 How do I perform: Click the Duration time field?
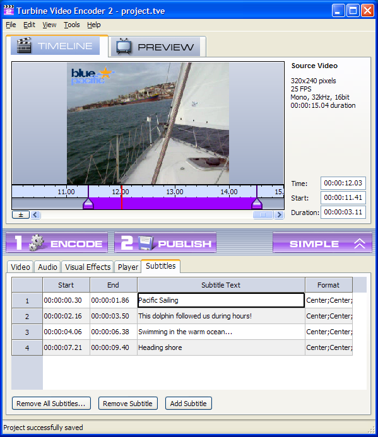click(x=343, y=212)
